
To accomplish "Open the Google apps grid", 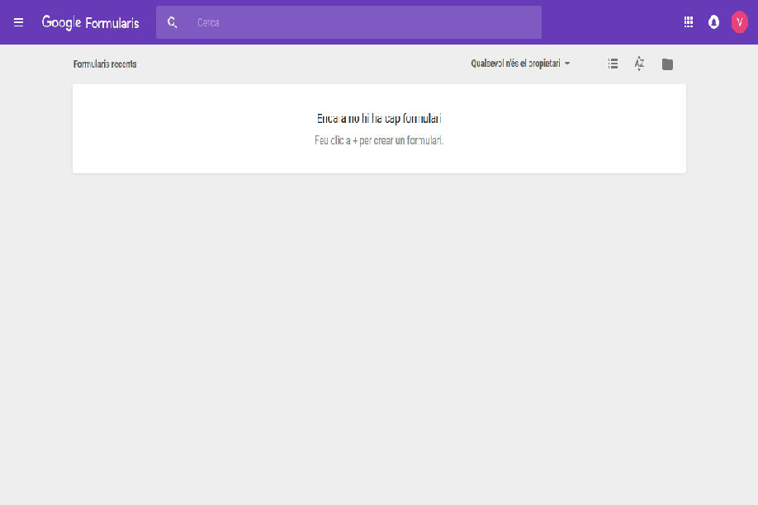I will [x=689, y=22].
